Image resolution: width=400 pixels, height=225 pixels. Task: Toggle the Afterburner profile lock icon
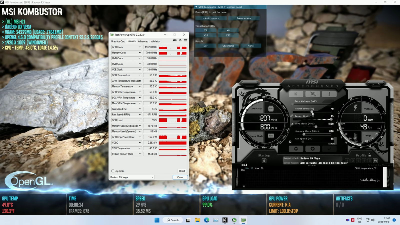pyautogui.click(x=369, y=155)
